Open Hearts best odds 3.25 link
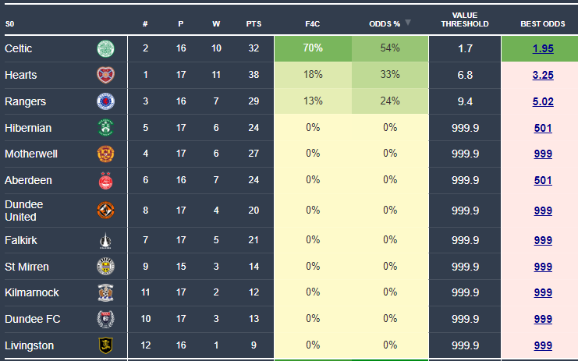The width and height of the screenshot is (578, 361). tap(543, 75)
